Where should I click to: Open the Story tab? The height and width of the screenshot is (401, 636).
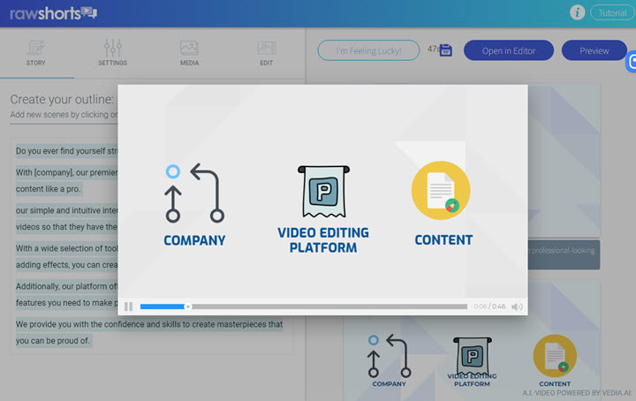(x=35, y=53)
